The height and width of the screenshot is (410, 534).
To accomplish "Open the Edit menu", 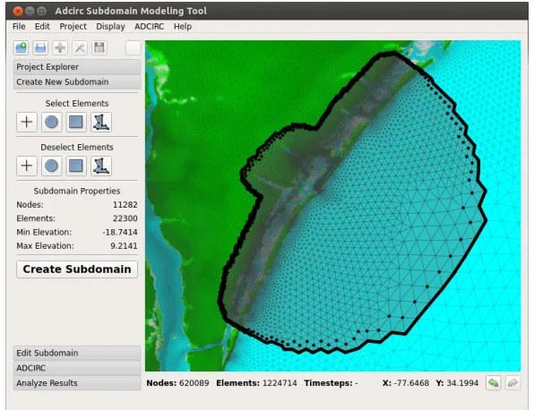I will [x=42, y=27].
